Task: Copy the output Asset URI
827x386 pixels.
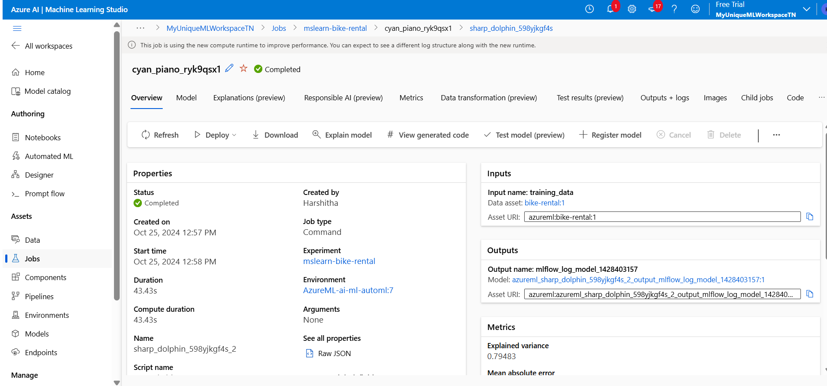Action: coord(810,294)
